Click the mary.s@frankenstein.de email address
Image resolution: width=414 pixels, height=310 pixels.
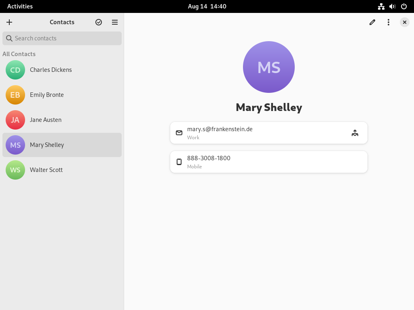[220, 129]
